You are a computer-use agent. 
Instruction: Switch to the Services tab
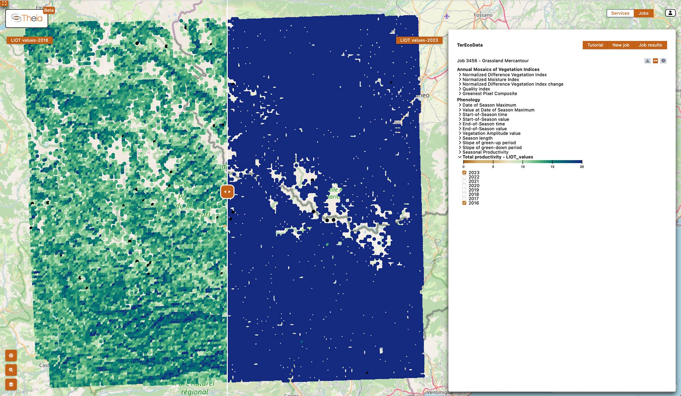click(620, 13)
